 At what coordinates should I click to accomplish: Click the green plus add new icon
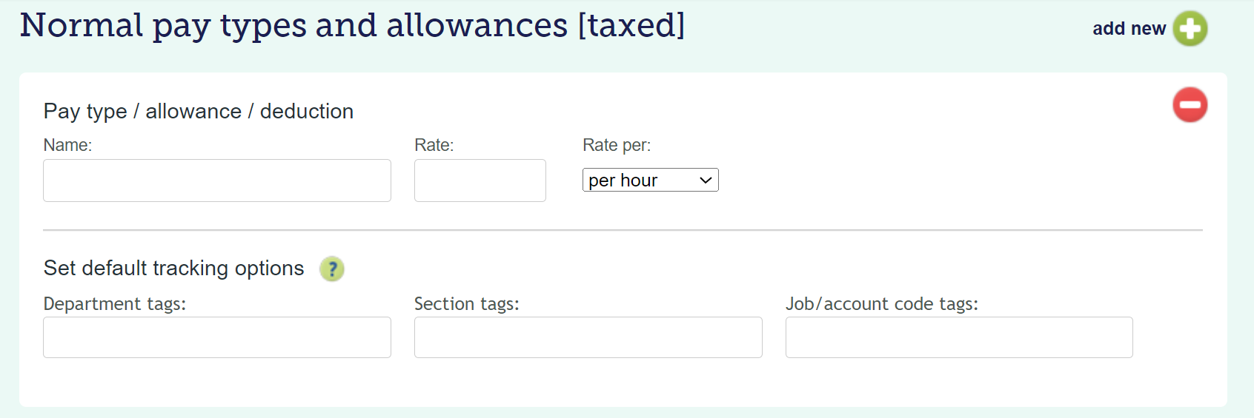[1190, 29]
